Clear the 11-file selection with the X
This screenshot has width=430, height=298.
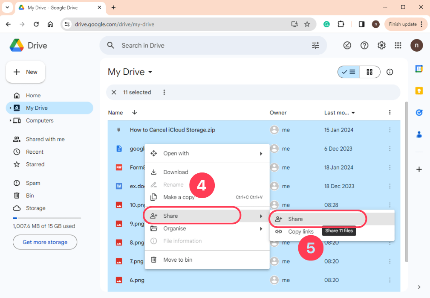point(114,92)
